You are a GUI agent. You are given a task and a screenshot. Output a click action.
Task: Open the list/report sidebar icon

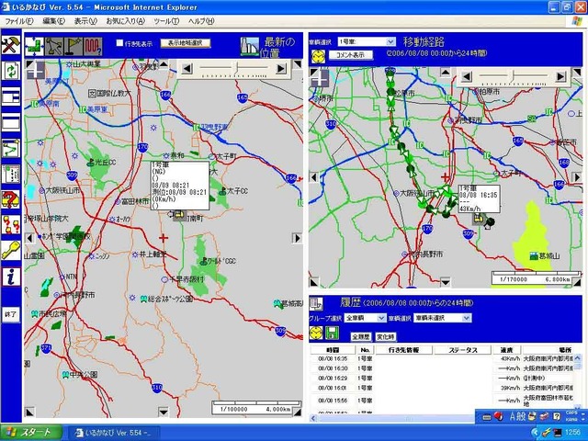tap(11, 174)
